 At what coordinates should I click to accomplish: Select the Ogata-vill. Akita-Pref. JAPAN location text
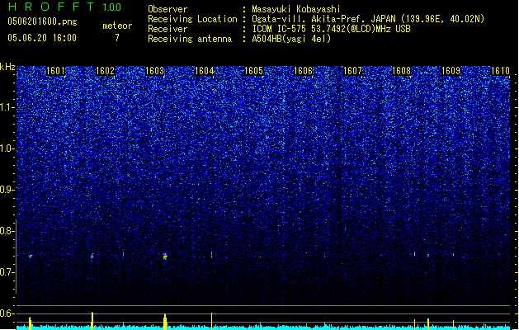point(368,19)
